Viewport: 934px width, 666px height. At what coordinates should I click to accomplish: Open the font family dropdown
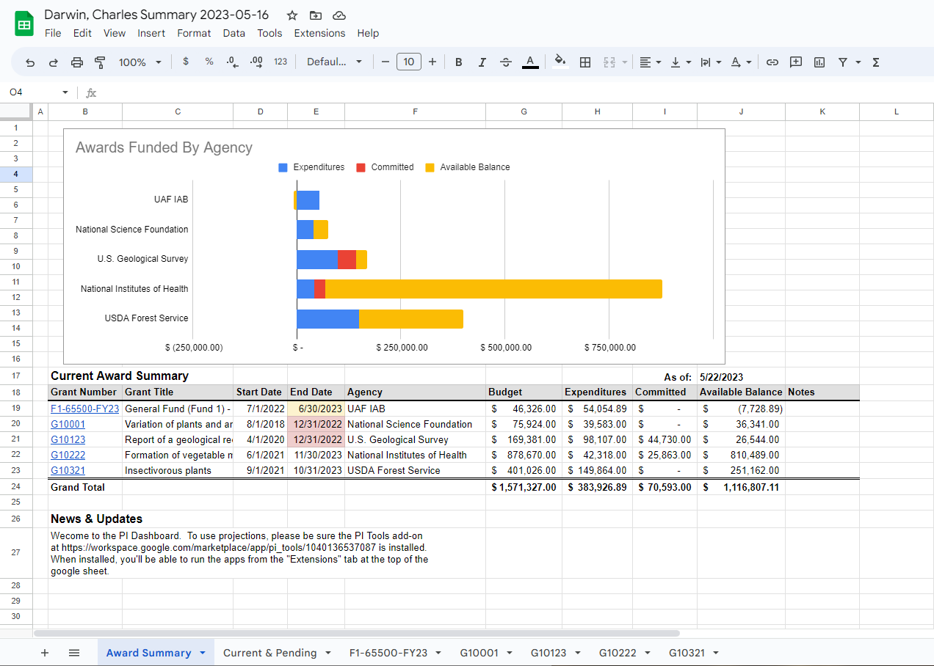[x=334, y=62]
